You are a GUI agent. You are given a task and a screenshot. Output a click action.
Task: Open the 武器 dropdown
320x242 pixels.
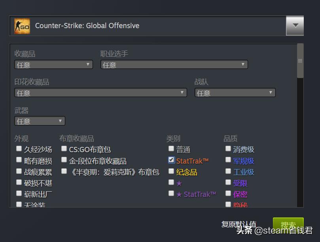pos(40,121)
